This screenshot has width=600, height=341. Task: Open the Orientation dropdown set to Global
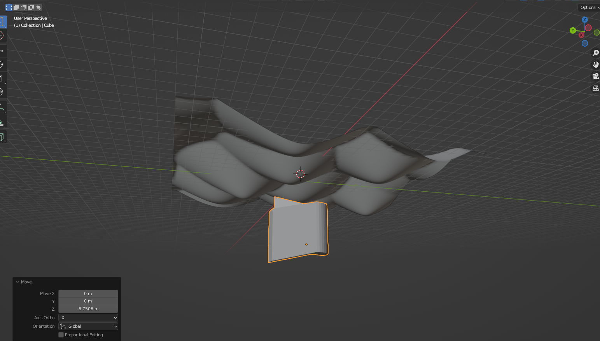pyautogui.click(x=88, y=326)
